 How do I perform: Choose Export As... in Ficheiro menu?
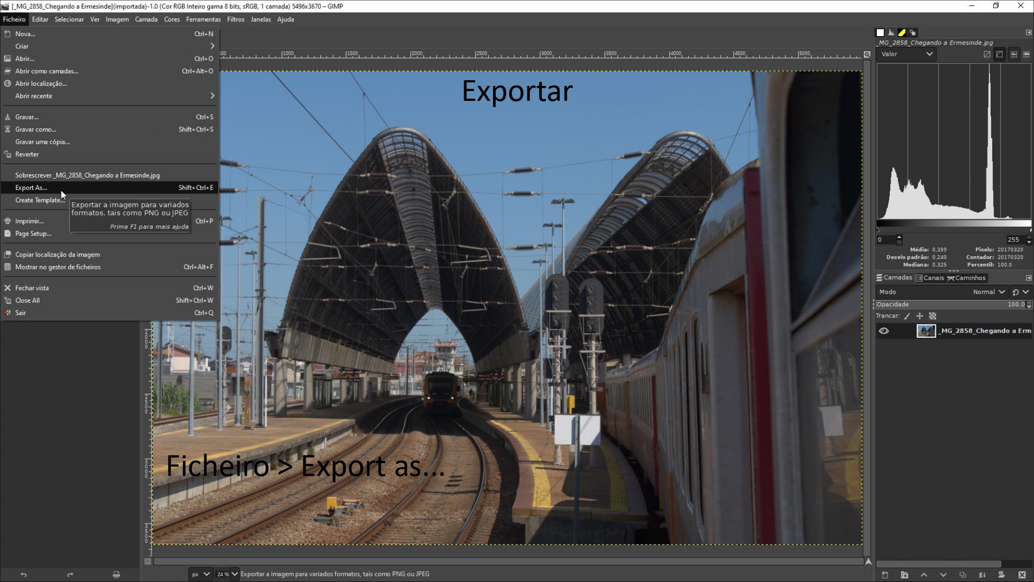pyautogui.click(x=31, y=188)
